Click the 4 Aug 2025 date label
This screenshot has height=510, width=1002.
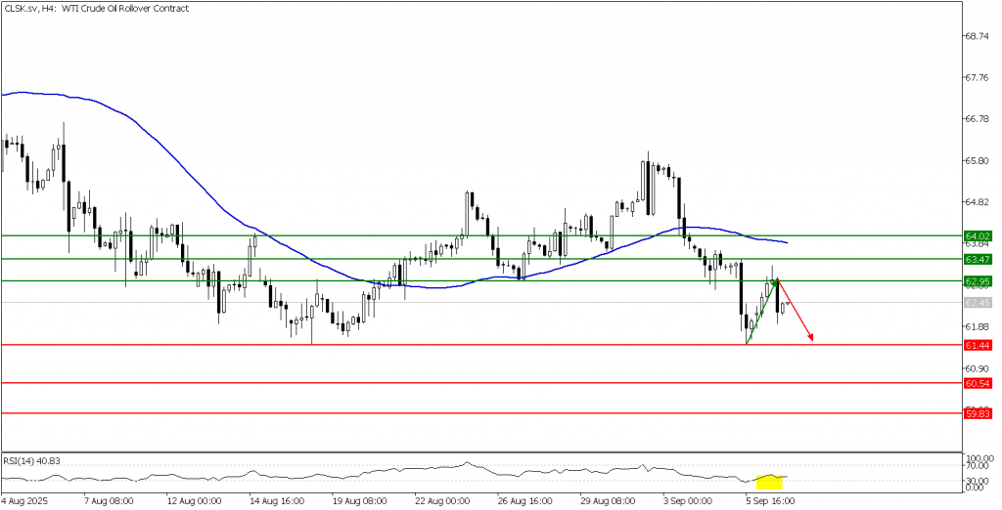tap(24, 501)
